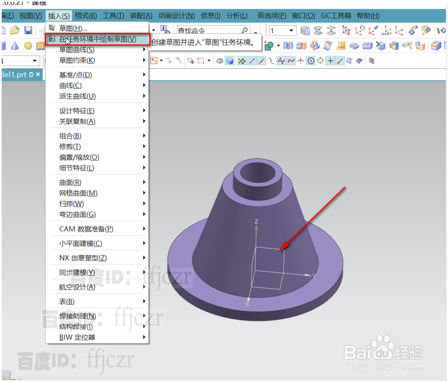
Task: Click the bounded grid icon
Action: point(372,61)
